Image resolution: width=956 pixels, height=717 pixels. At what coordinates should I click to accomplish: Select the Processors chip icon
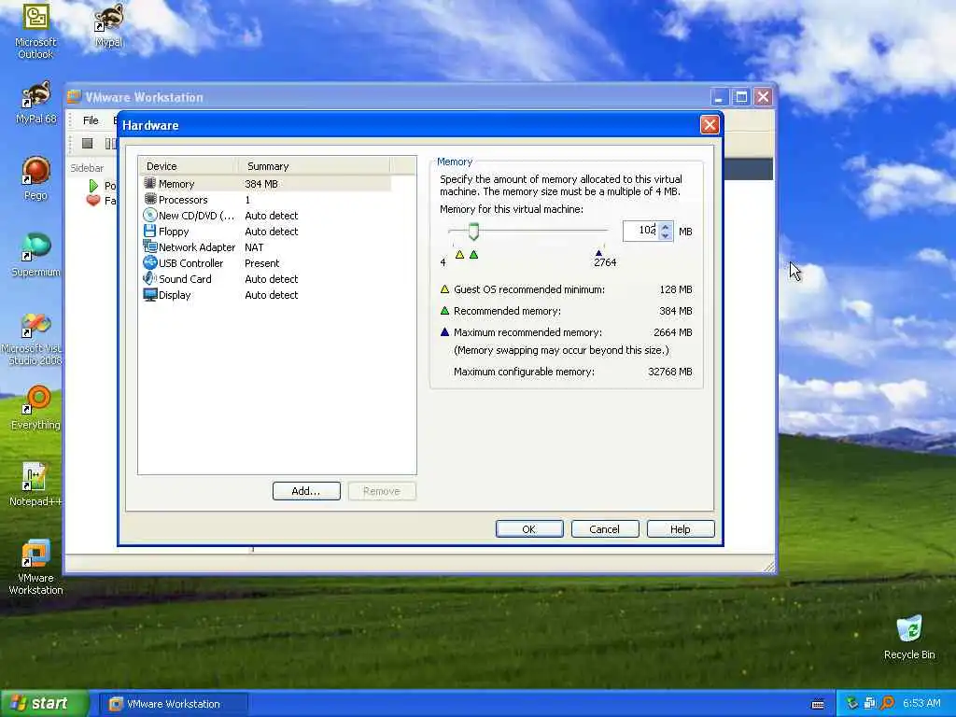click(x=150, y=199)
